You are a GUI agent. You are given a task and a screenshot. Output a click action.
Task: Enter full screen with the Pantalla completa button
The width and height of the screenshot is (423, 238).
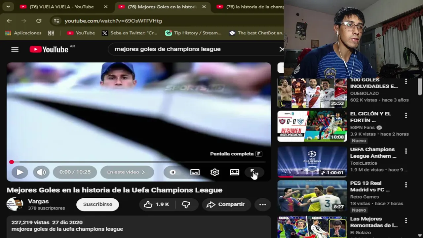[254, 172]
